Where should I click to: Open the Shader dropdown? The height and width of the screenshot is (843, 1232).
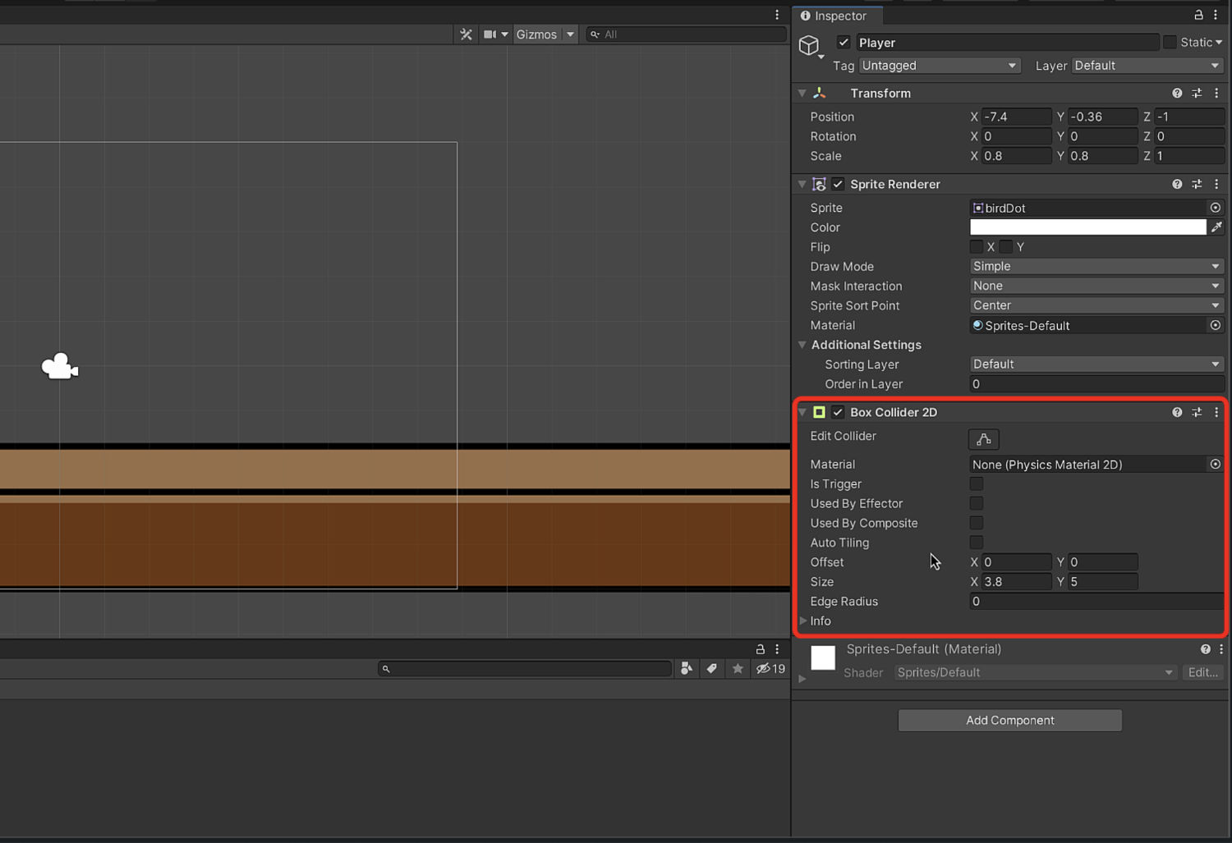tap(1035, 673)
